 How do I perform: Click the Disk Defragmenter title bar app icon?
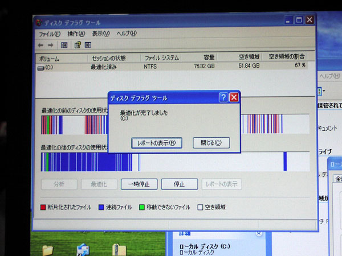tap(39, 23)
